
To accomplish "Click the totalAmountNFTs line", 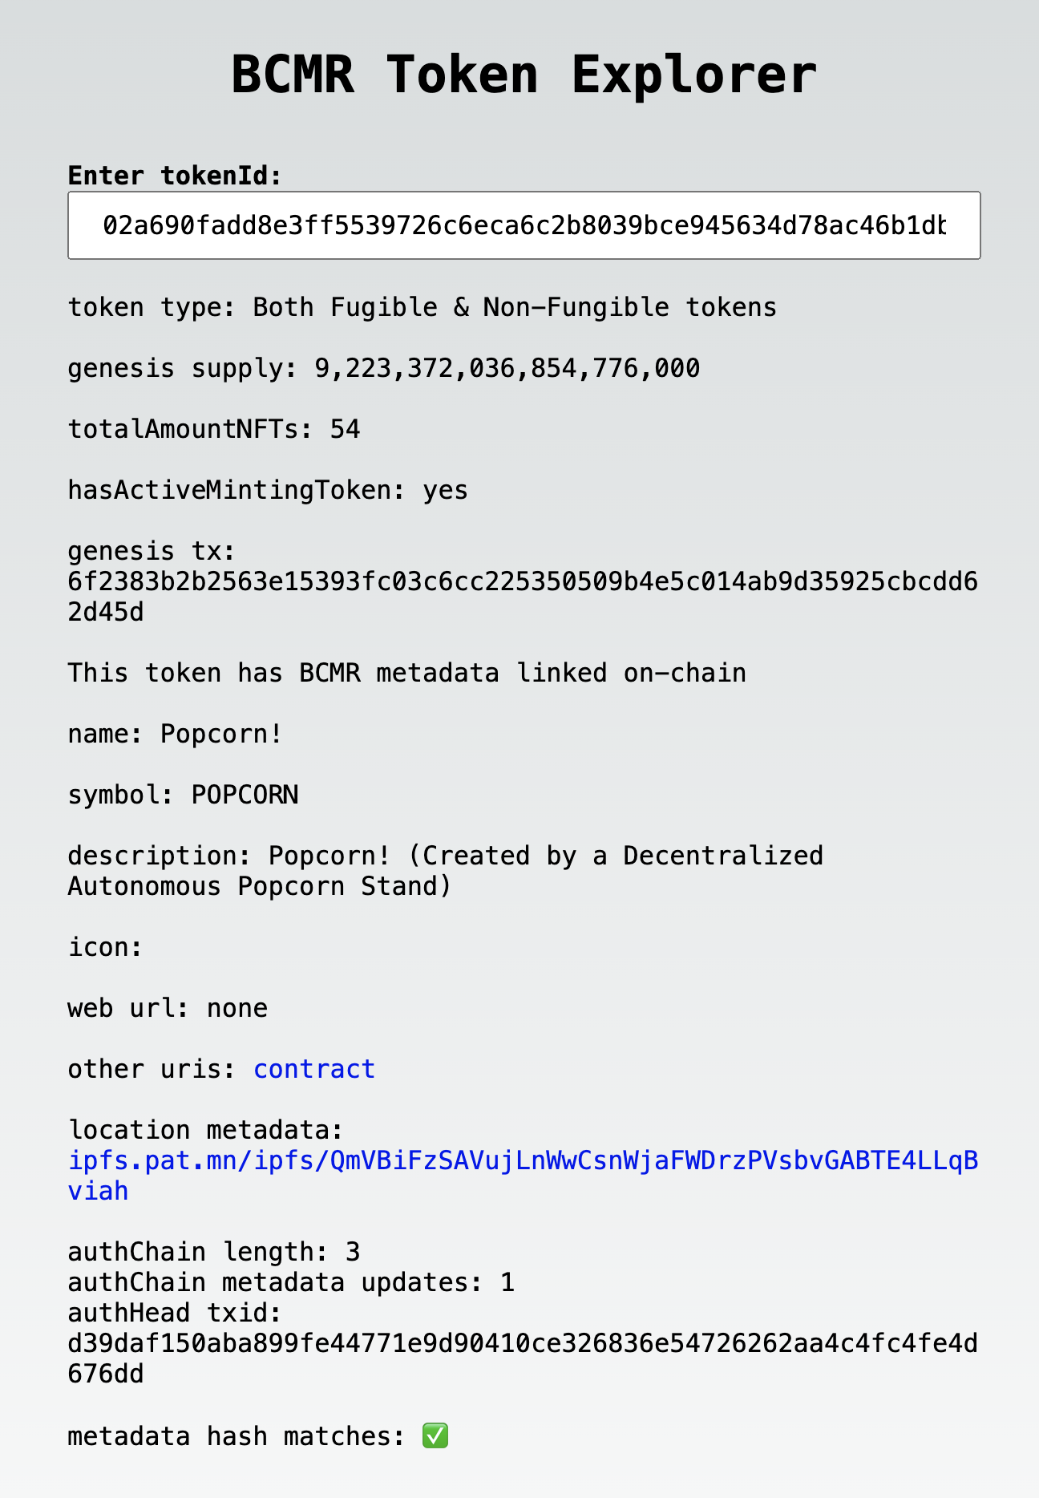I will click(x=214, y=429).
